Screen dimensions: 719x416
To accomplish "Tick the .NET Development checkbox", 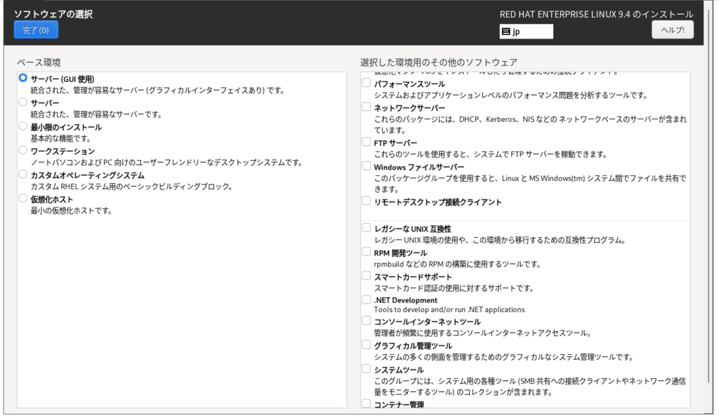I will (x=367, y=300).
